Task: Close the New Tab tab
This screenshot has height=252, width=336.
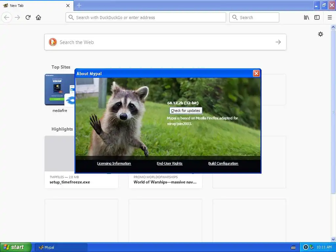Action: 68,6
